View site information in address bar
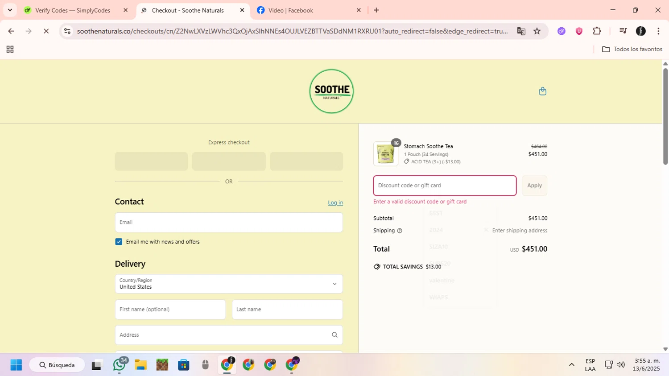669x376 pixels. (67, 31)
